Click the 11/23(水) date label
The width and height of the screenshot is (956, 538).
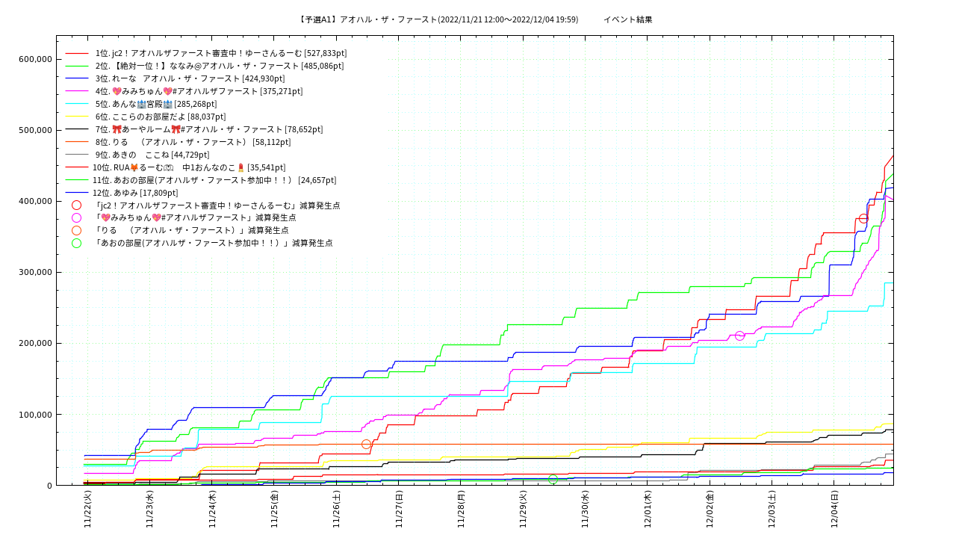[x=149, y=510]
